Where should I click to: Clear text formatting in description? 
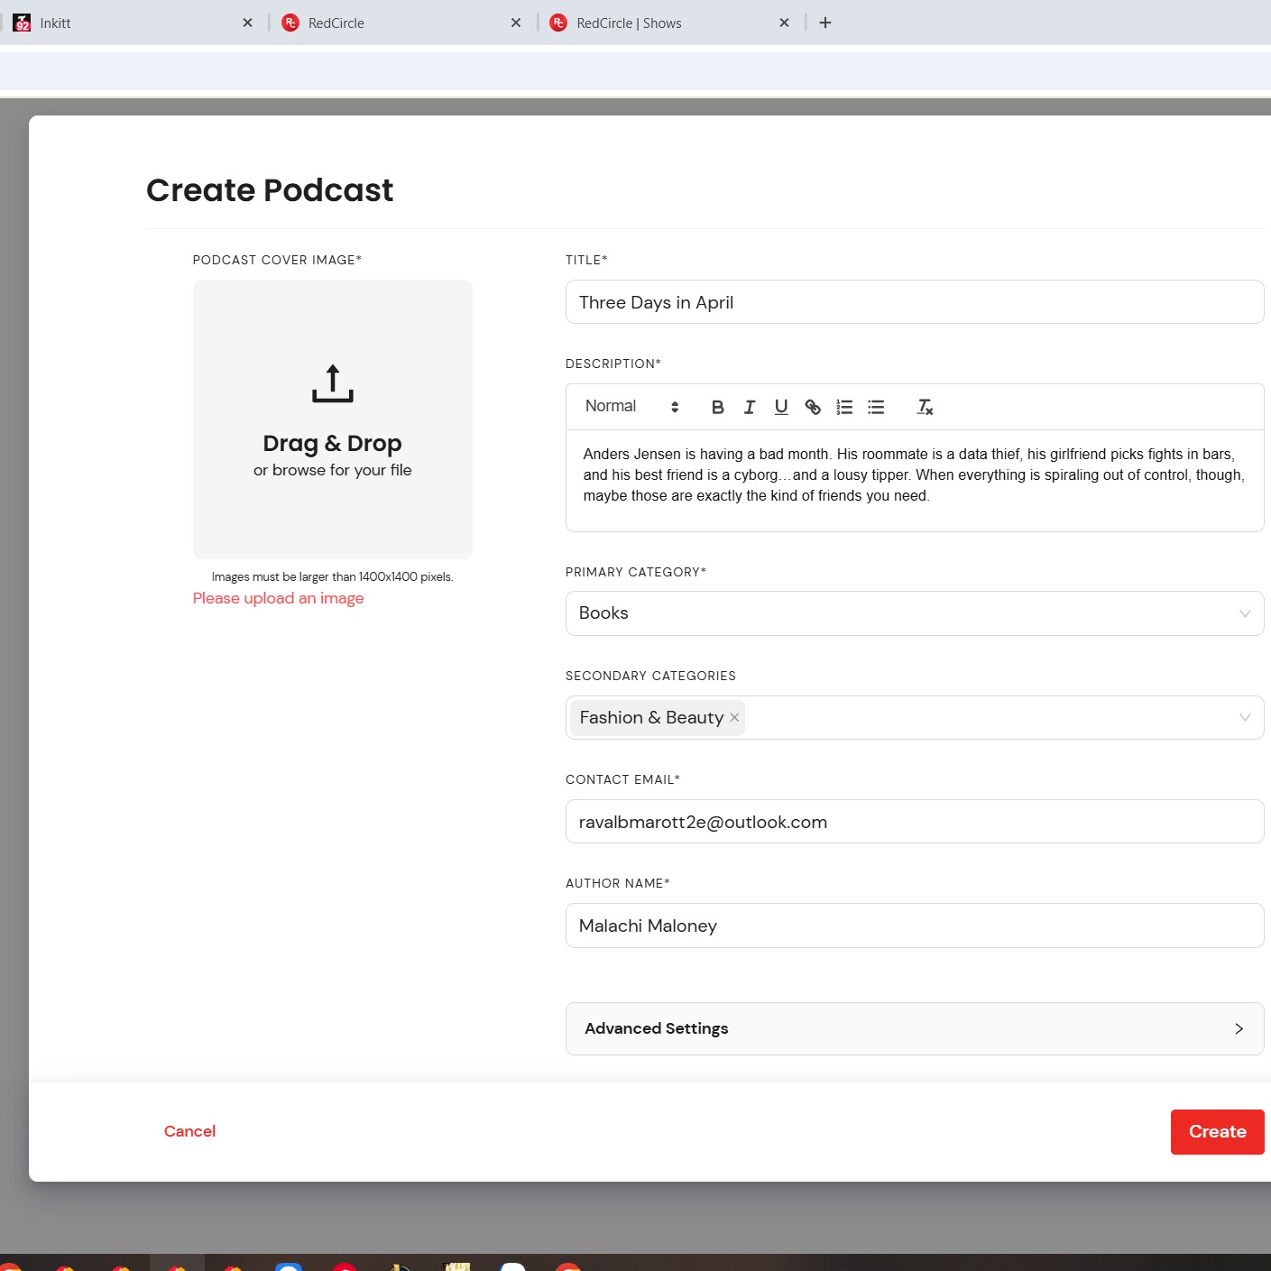pyautogui.click(x=925, y=407)
